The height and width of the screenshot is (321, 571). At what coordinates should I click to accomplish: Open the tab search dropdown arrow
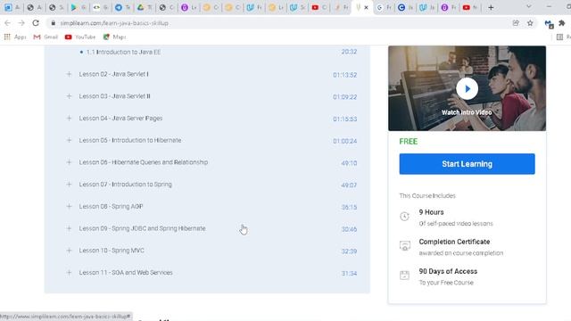click(529, 7)
